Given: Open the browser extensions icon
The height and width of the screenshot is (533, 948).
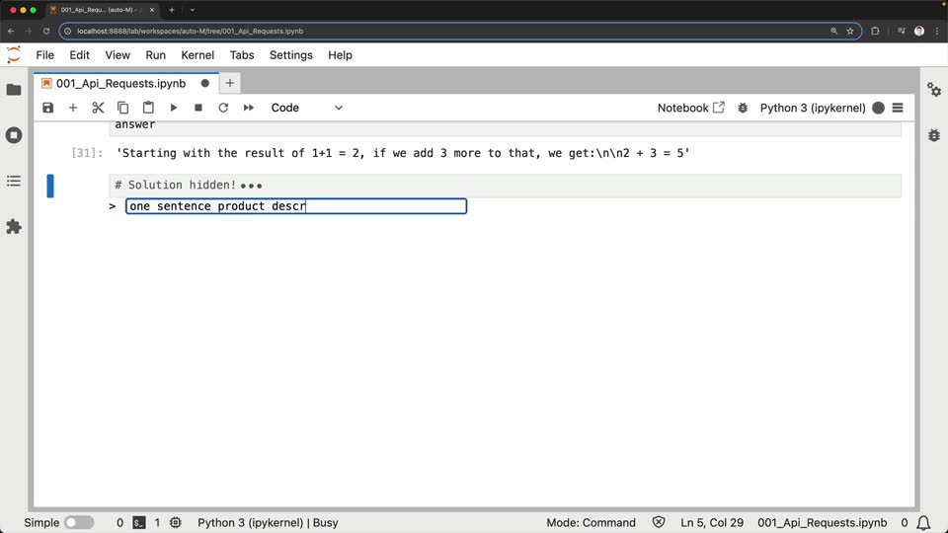Looking at the screenshot, I should pyautogui.click(x=875, y=31).
